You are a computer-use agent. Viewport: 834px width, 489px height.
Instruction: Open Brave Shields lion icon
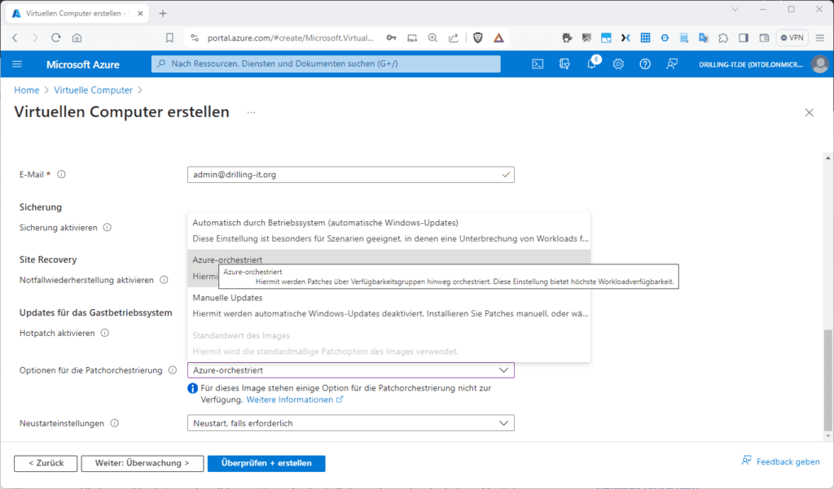[x=477, y=37]
